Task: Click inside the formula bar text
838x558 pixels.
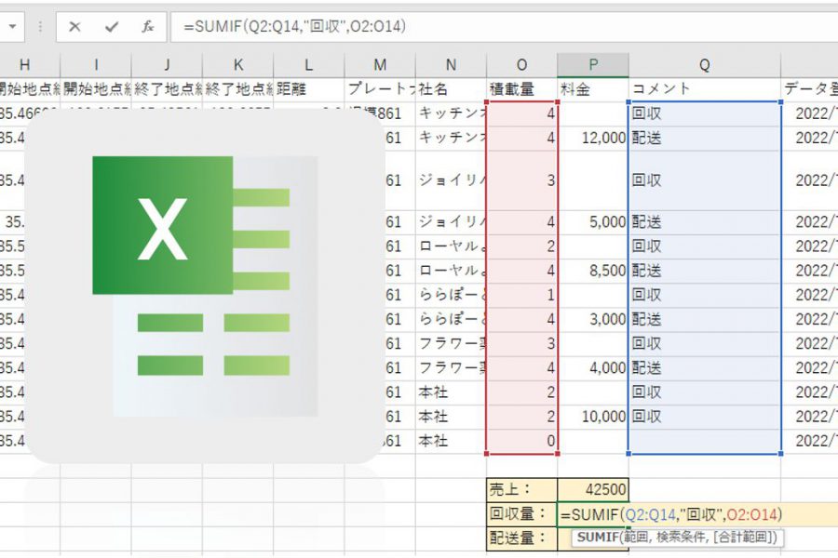Action: (x=466, y=27)
